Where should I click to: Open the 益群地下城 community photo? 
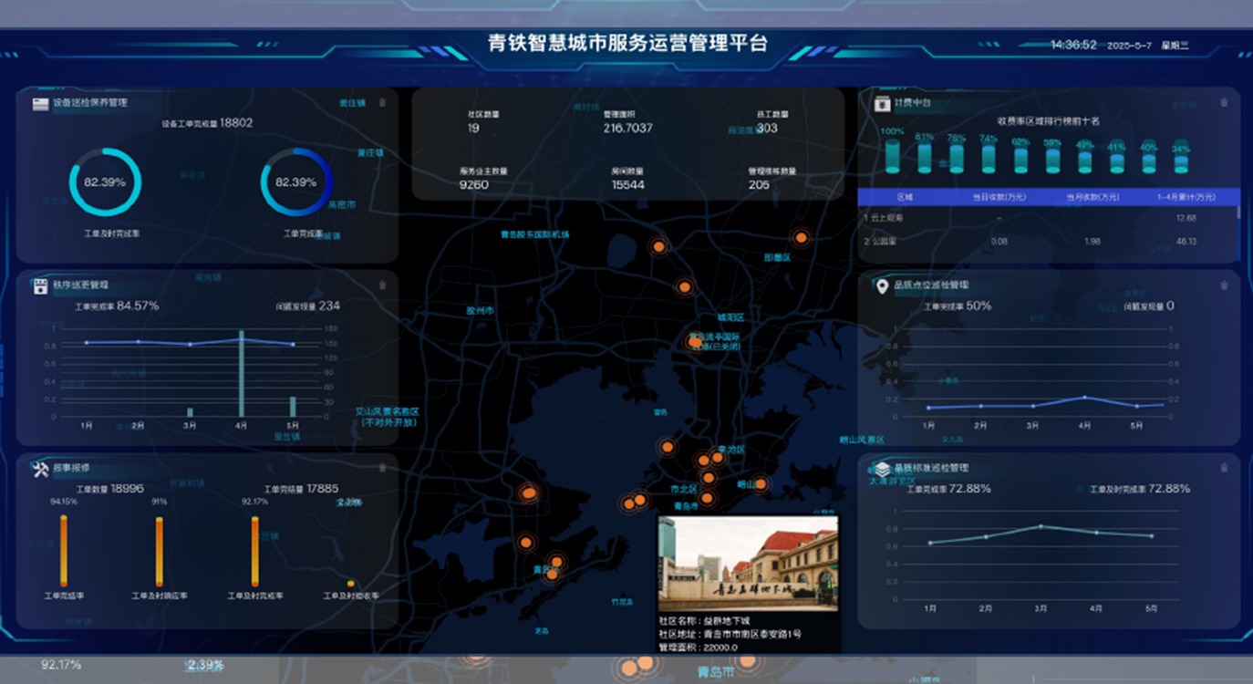(x=748, y=564)
